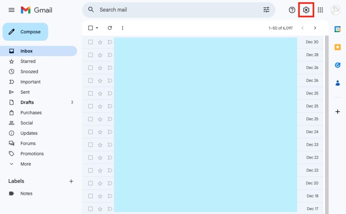Open Google Calendar in side panel
The width and height of the screenshot is (346, 214).
point(337,29)
